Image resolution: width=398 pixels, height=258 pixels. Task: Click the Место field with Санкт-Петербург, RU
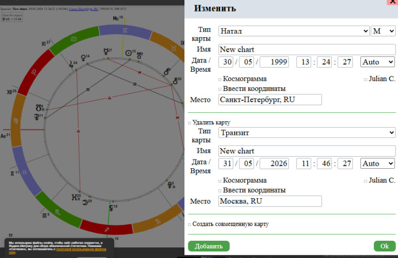[270, 99]
